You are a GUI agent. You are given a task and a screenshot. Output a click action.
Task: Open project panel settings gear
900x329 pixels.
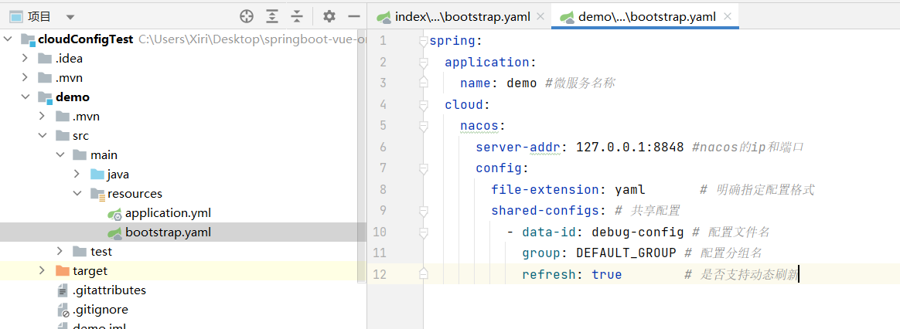pos(329,17)
